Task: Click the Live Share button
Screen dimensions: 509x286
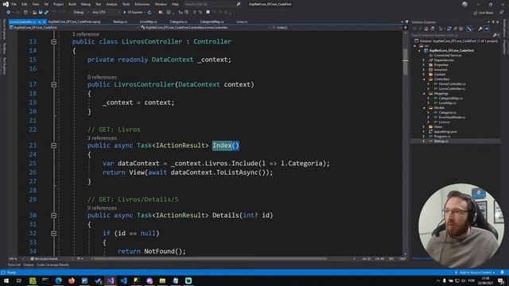Action: coord(484,13)
